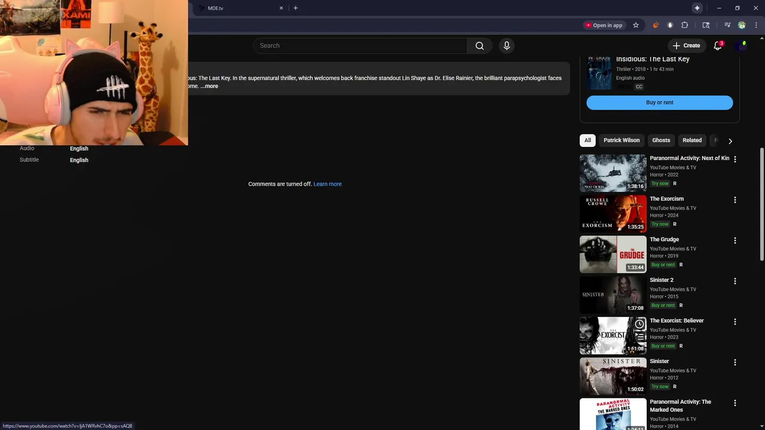Click the Subtitle English value
This screenshot has height=430, width=765.
pos(79,160)
